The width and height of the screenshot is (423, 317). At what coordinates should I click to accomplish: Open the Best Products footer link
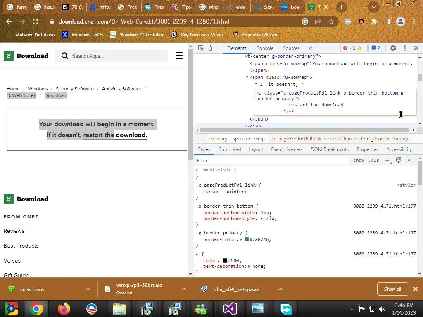pyautogui.click(x=21, y=246)
